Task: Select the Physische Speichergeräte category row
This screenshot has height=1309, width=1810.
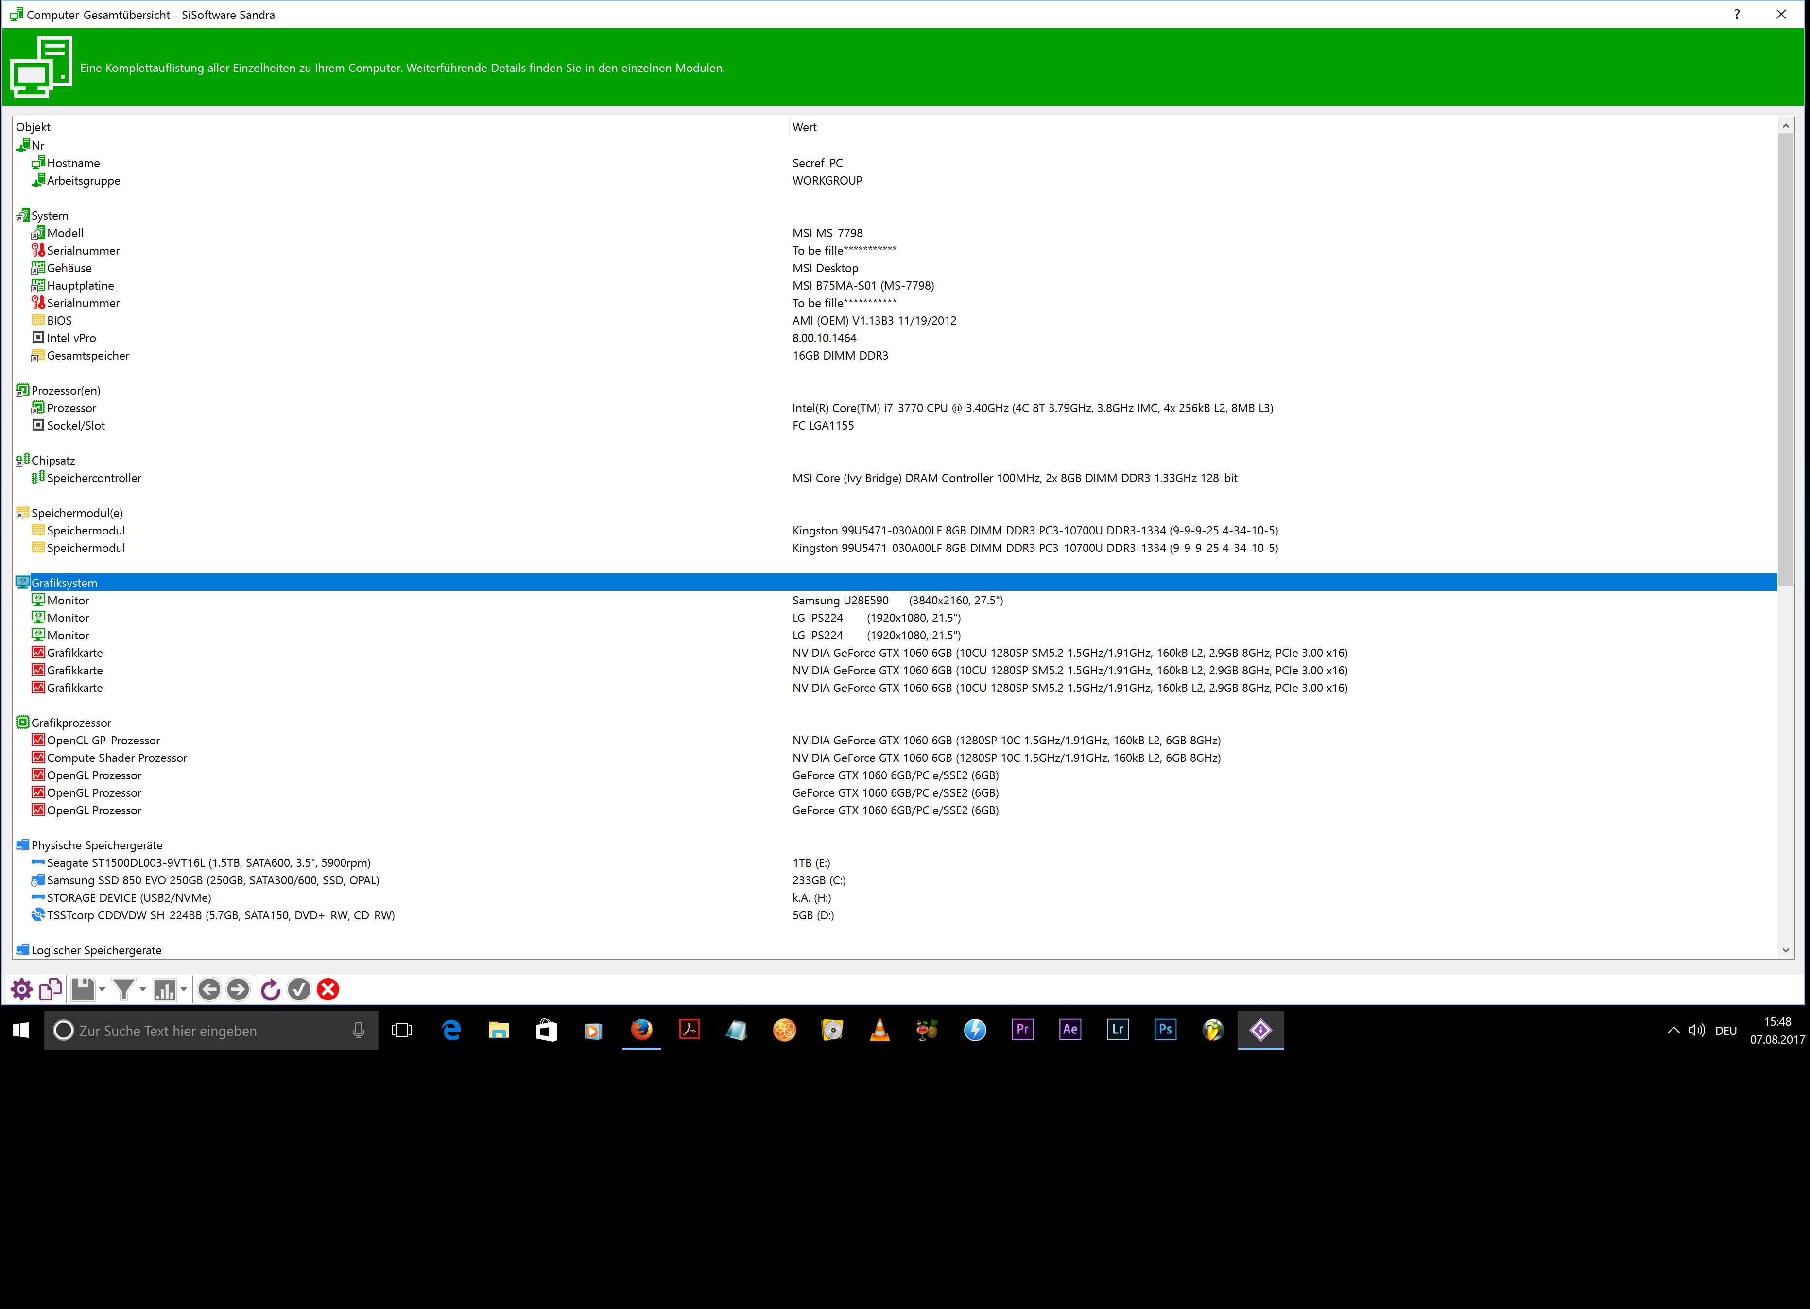Action: coord(97,845)
